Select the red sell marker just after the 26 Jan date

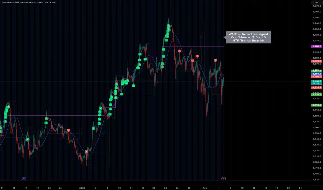[x=180, y=51]
